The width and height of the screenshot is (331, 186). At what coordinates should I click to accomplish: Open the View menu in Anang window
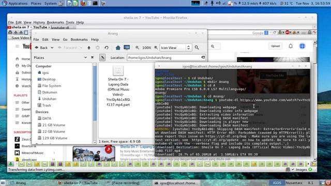55,39
